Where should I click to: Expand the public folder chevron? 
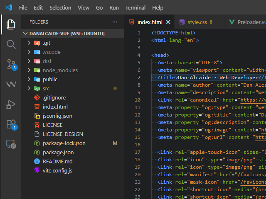(x=29, y=80)
